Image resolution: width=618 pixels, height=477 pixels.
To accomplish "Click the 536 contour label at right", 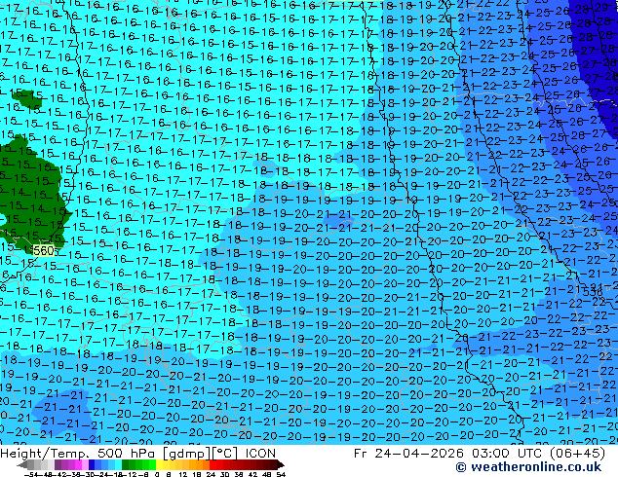I will (x=593, y=292).
